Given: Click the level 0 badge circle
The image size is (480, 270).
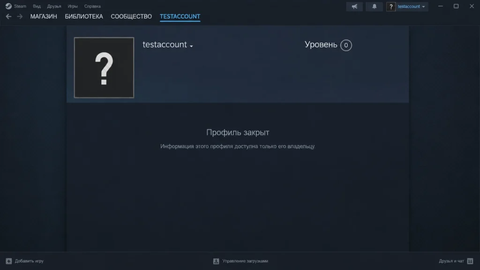Looking at the screenshot, I should point(346,45).
